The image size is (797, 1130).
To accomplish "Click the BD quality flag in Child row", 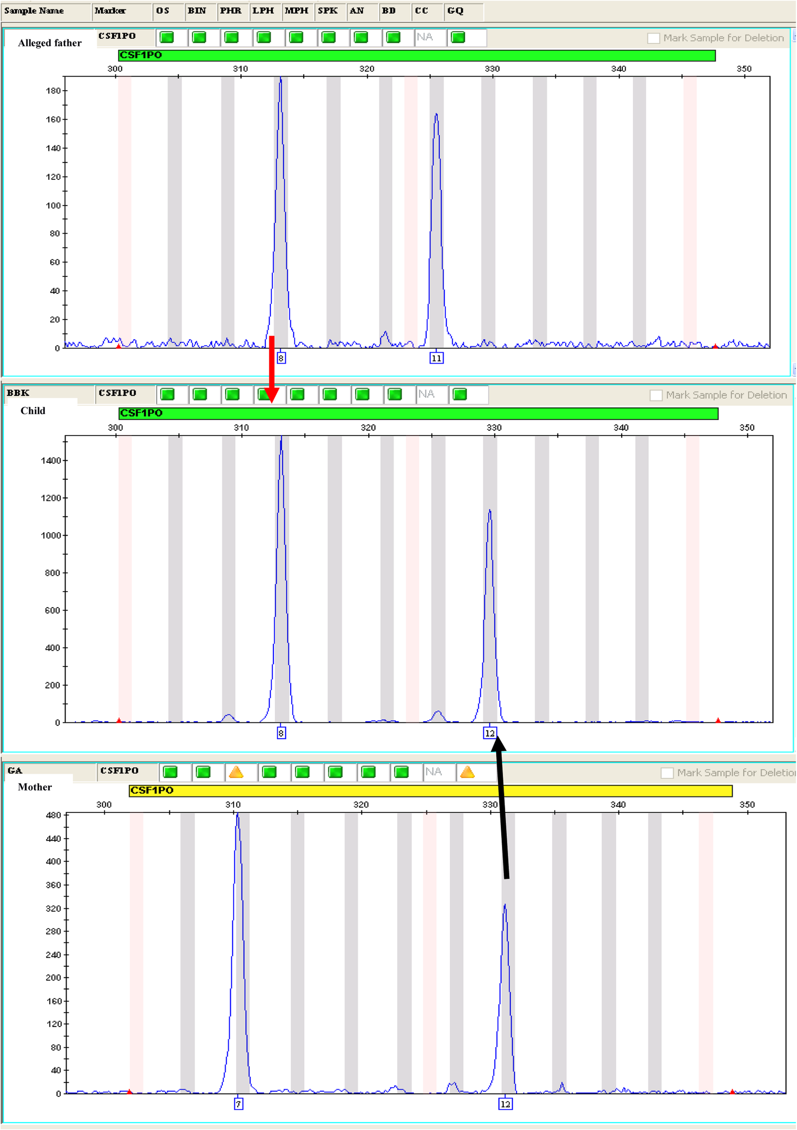I will coord(395,394).
